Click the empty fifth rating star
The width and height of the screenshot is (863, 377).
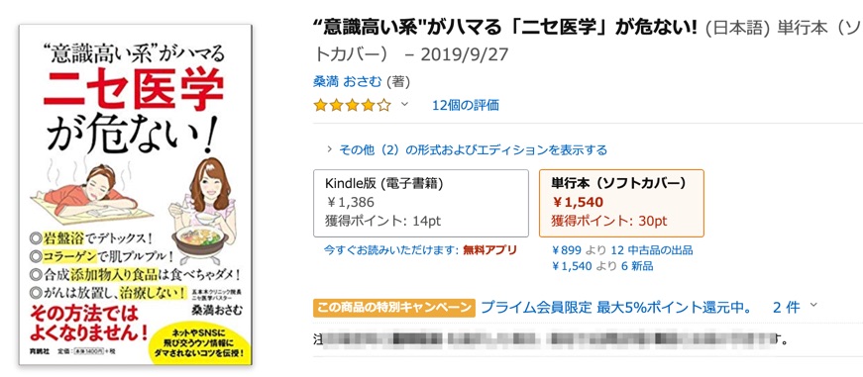pyautogui.click(x=384, y=105)
